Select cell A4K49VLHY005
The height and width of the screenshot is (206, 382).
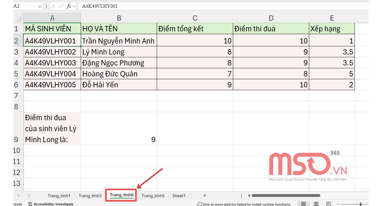pos(52,85)
